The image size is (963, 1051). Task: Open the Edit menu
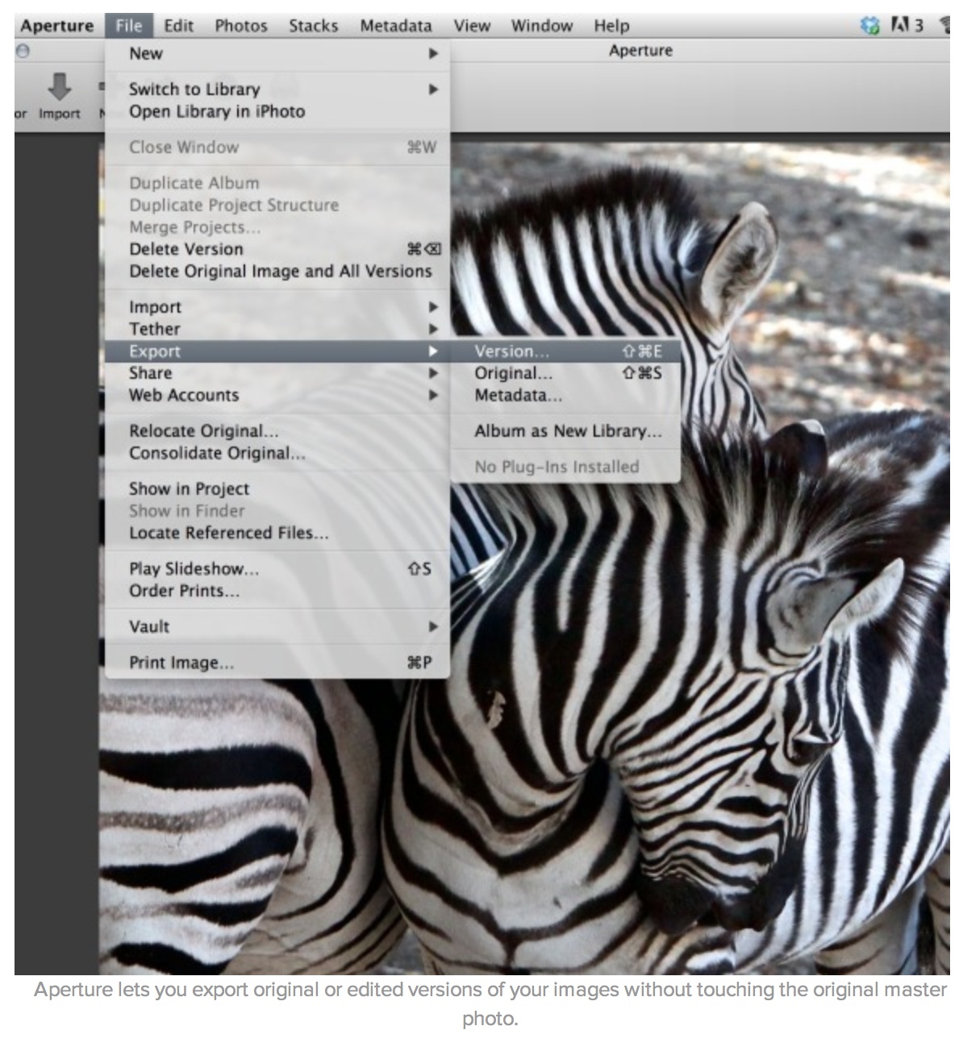pos(178,26)
